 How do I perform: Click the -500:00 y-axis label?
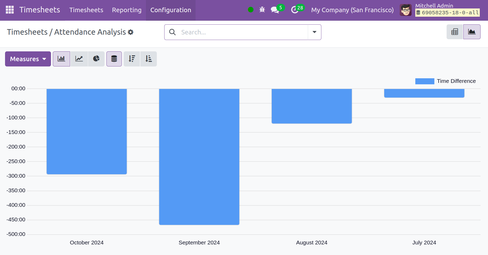coord(16,234)
